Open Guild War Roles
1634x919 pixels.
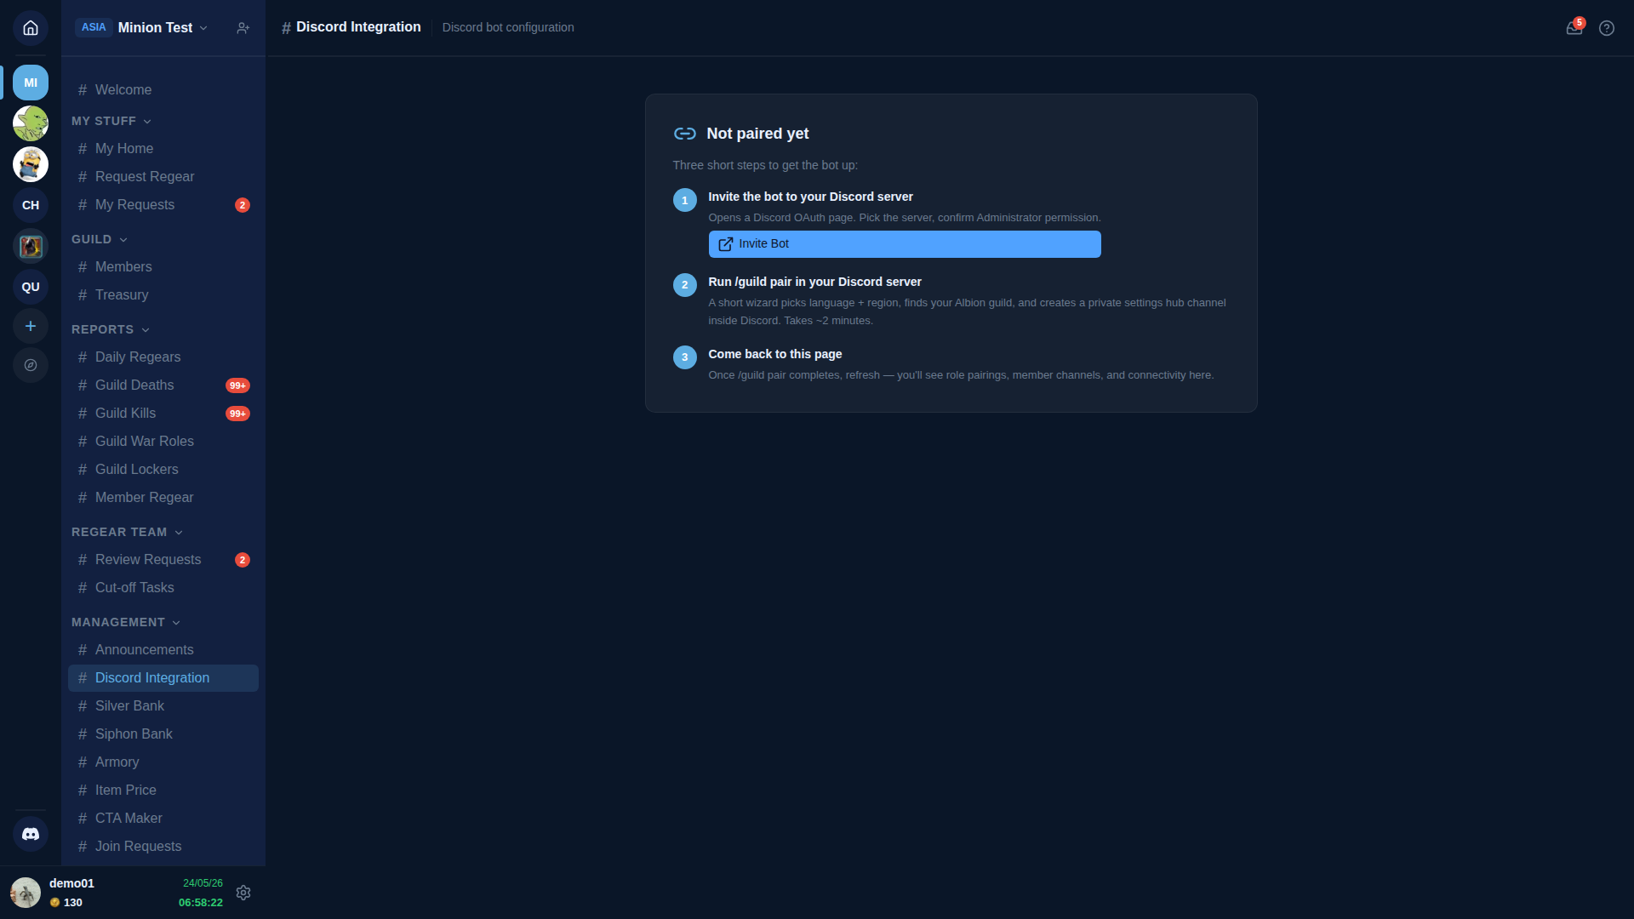click(163, 441)
